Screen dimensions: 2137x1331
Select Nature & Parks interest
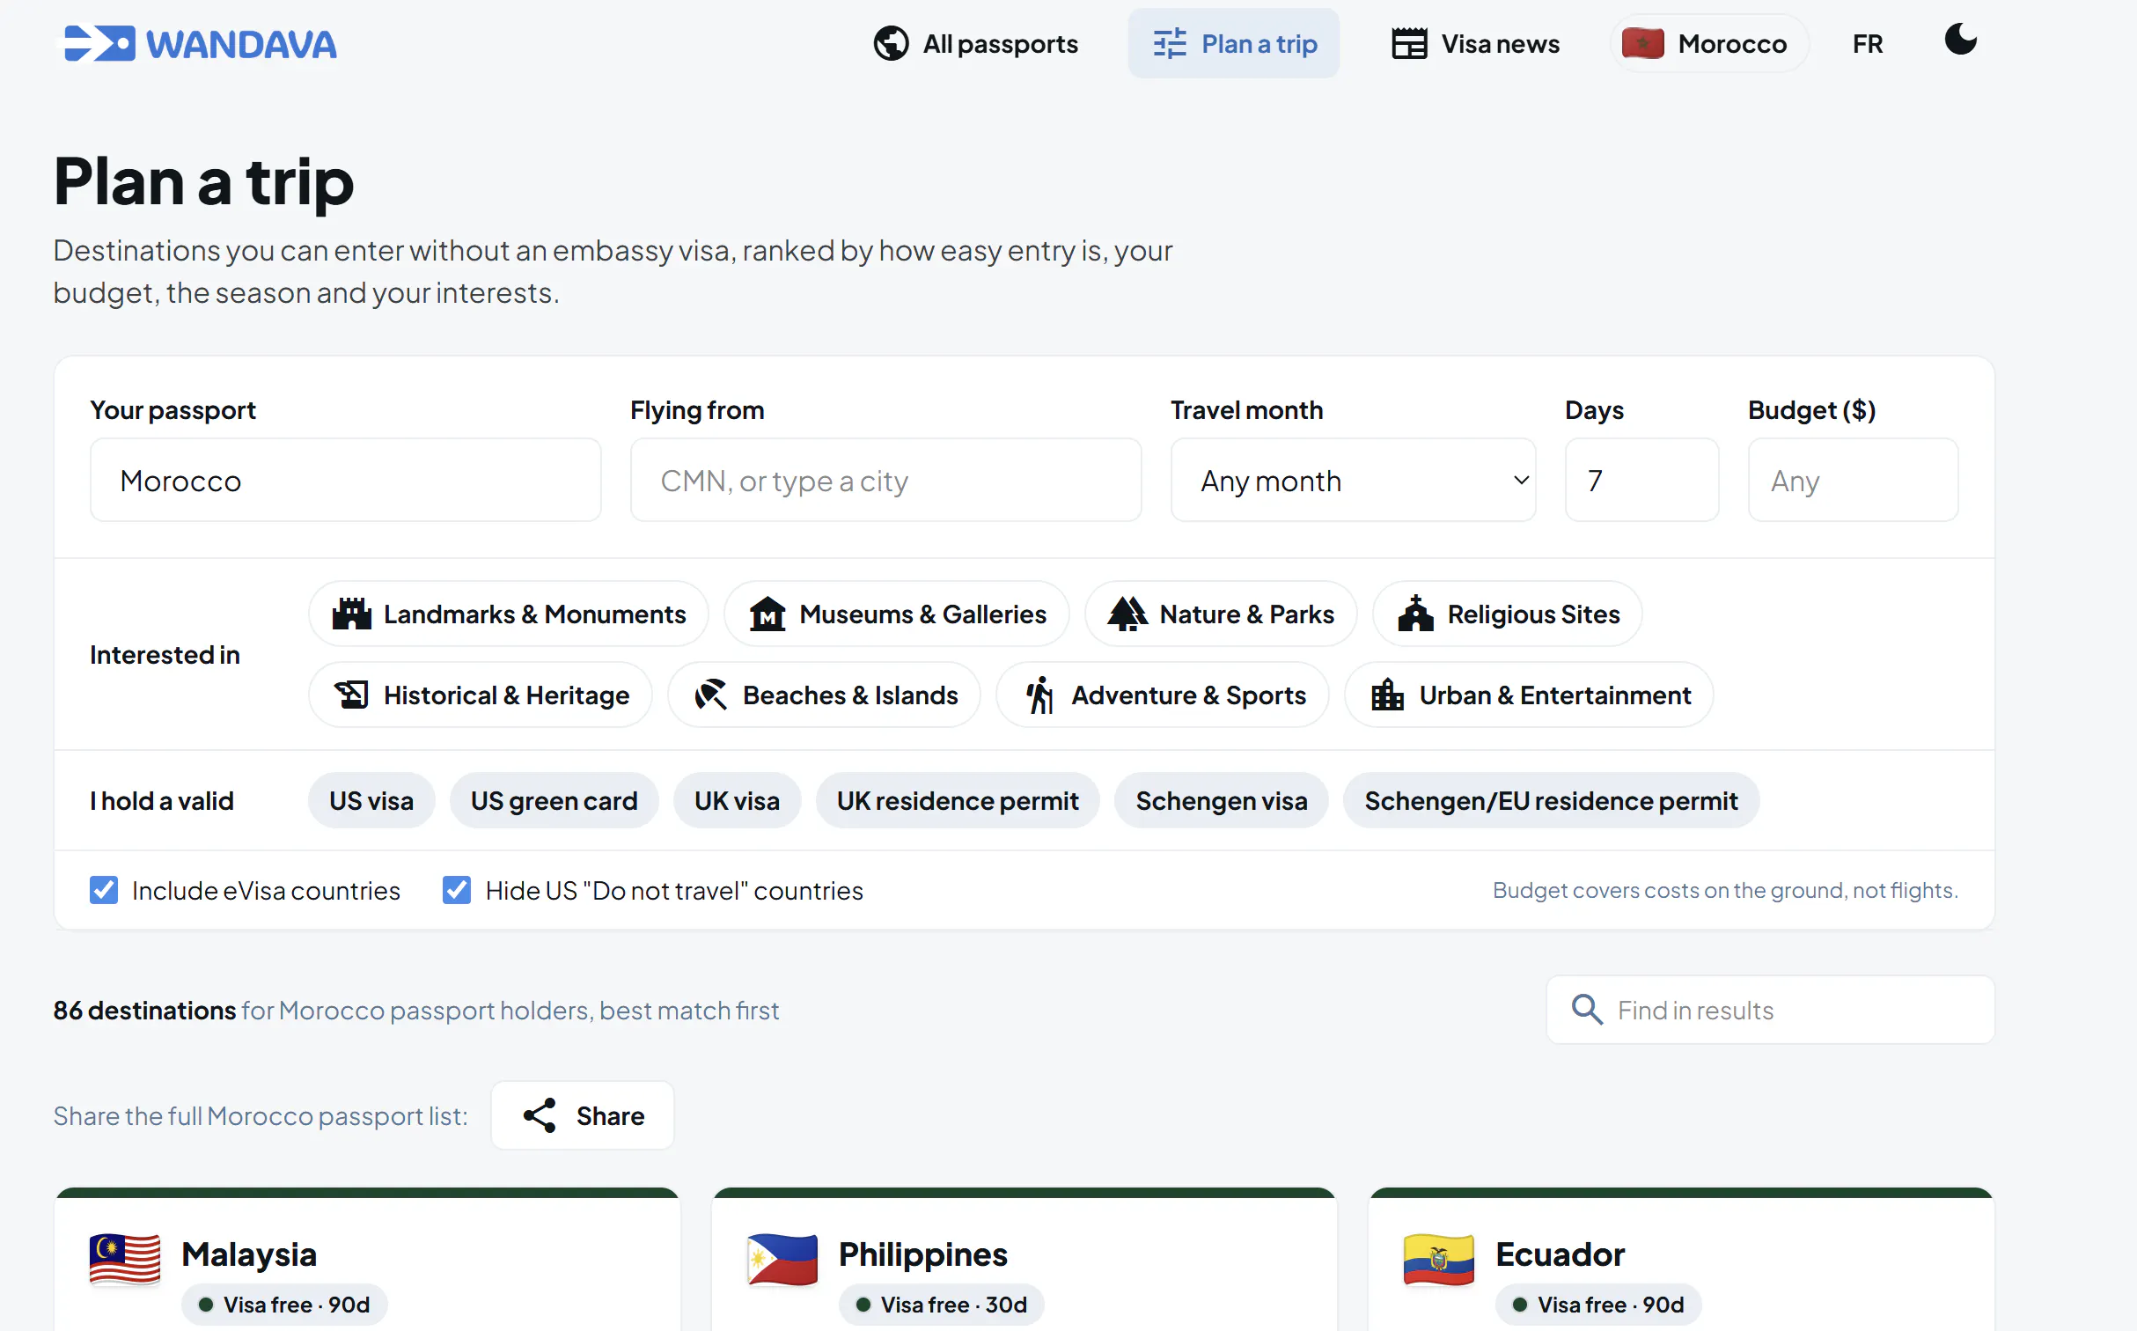[1221, 614]
